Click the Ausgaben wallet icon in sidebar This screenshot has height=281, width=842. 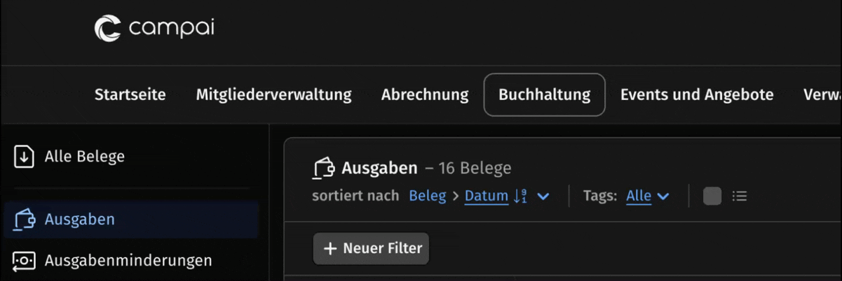24,219
